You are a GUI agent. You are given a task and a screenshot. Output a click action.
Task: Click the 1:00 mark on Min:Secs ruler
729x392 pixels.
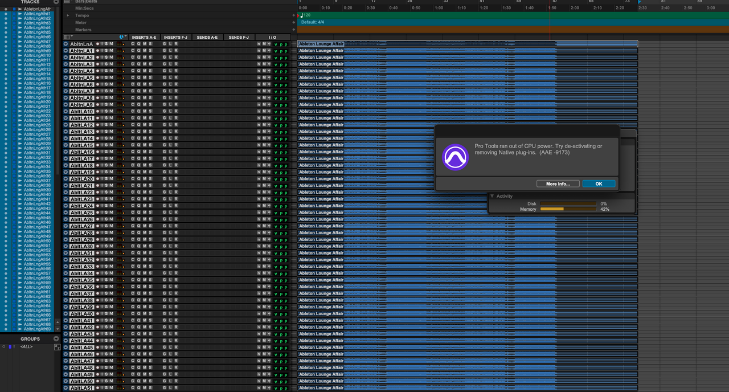[439, 8]
